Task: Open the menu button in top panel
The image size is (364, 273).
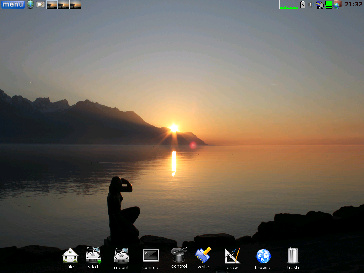Action: (13, 4)
